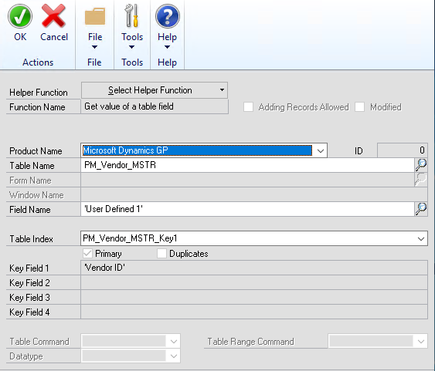The image size is (435, 371).
Task: Click the Help dropdown arrow under question mark
Action: tap(168, 47)
